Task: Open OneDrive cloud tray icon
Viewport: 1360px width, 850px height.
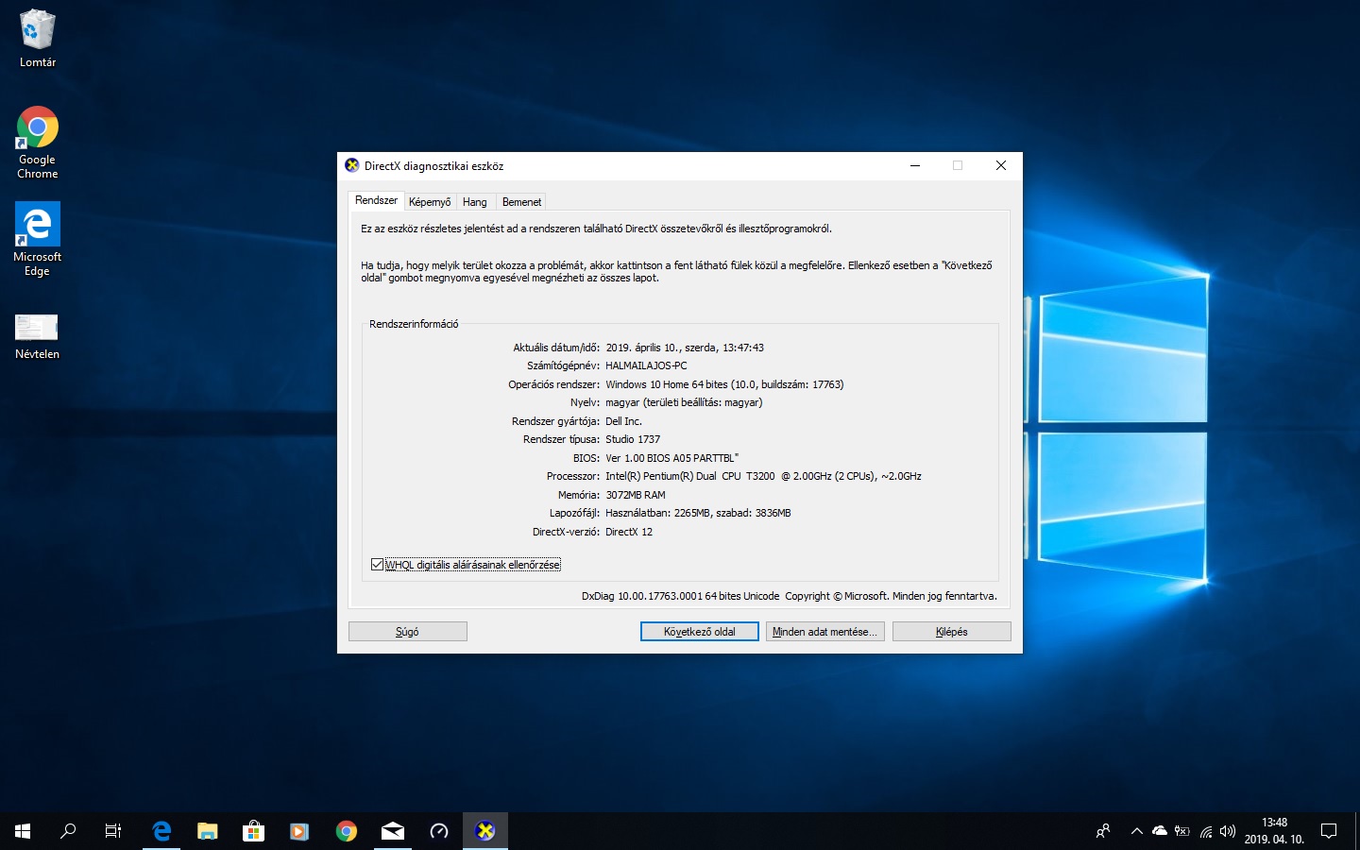Action: coord(1160,831)
